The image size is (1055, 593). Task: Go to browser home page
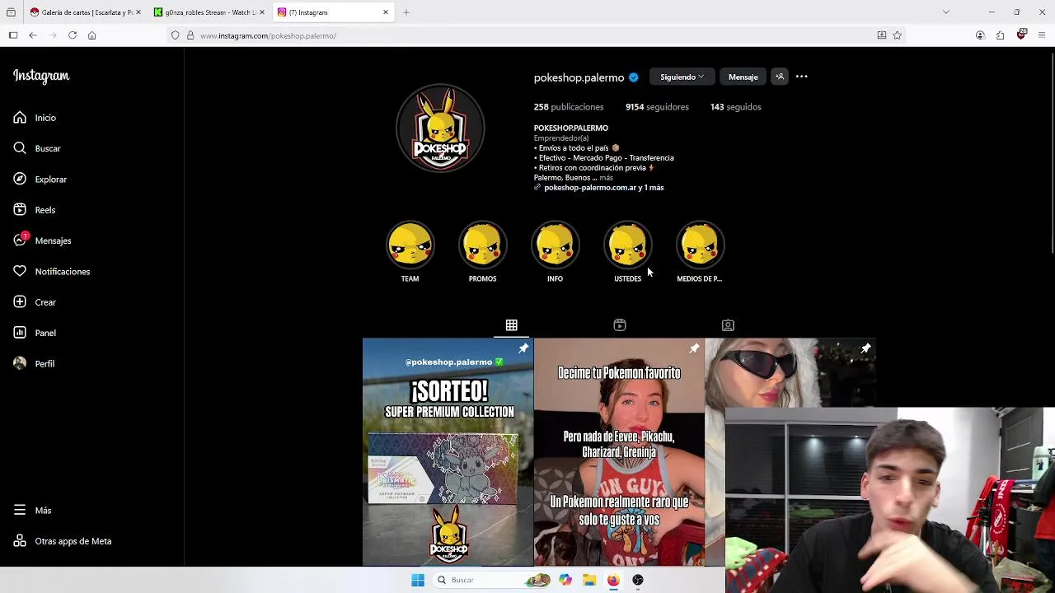click(92, 35)
